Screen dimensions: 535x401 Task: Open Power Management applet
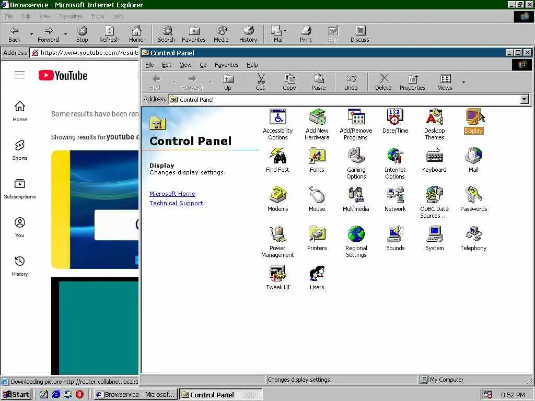pyautogui.click(x=277, y=242)
